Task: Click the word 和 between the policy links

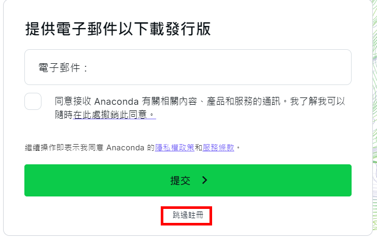Action: [199, 148]
